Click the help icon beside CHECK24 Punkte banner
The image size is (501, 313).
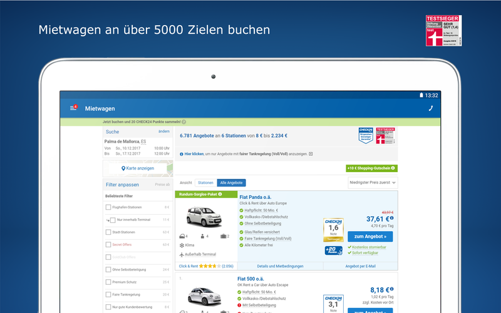[x=183, y=121]
